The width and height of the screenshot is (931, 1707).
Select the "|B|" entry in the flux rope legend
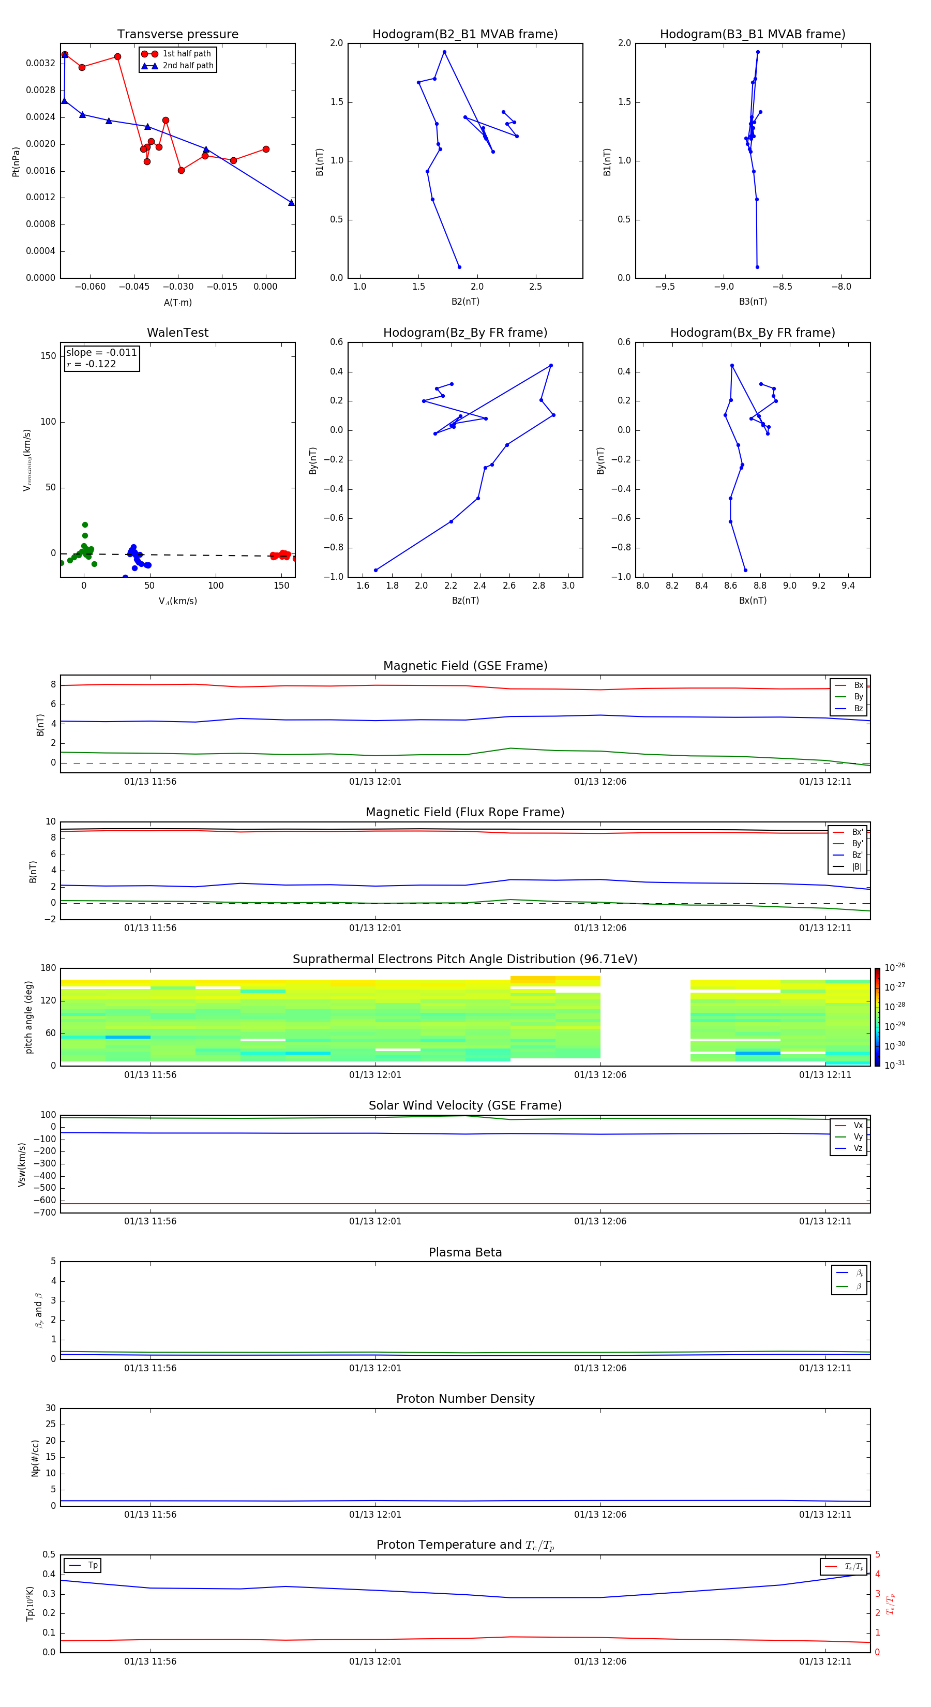tap(848, 867)
